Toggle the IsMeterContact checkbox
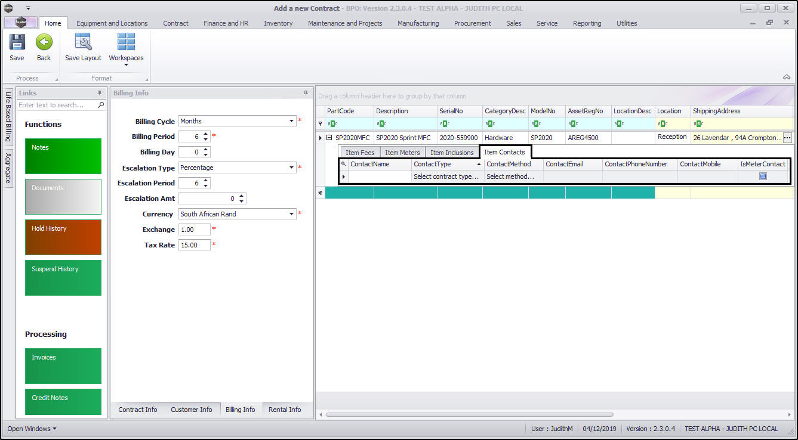The image size is (798, 440). [763, 176]
